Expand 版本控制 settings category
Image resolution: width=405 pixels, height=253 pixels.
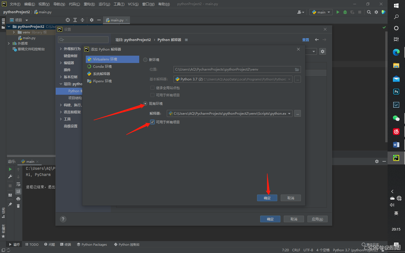click(x=61, y=77)
